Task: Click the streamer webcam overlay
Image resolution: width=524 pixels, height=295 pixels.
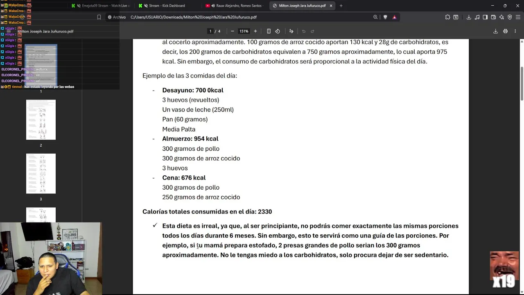Action: (x=51, y=259)
